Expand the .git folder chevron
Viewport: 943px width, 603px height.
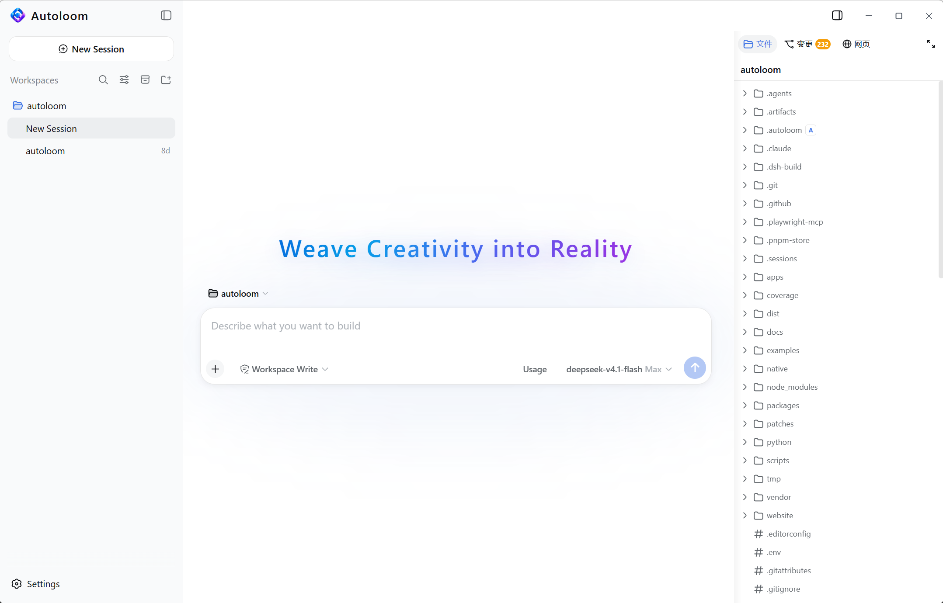745,185
